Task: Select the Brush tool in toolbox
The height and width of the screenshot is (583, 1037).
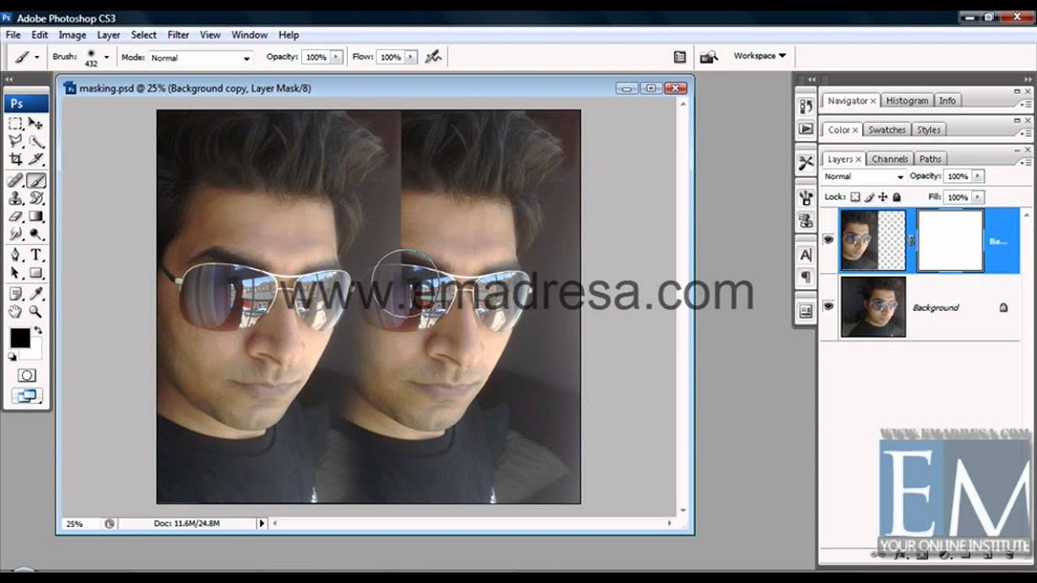Action: (x=36, y=181)
